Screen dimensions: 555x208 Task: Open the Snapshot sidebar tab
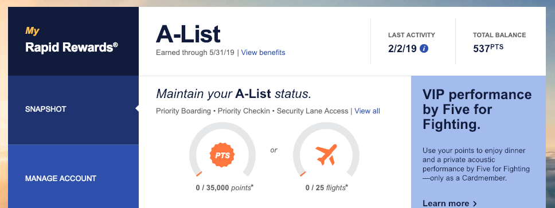pos(73,109)
